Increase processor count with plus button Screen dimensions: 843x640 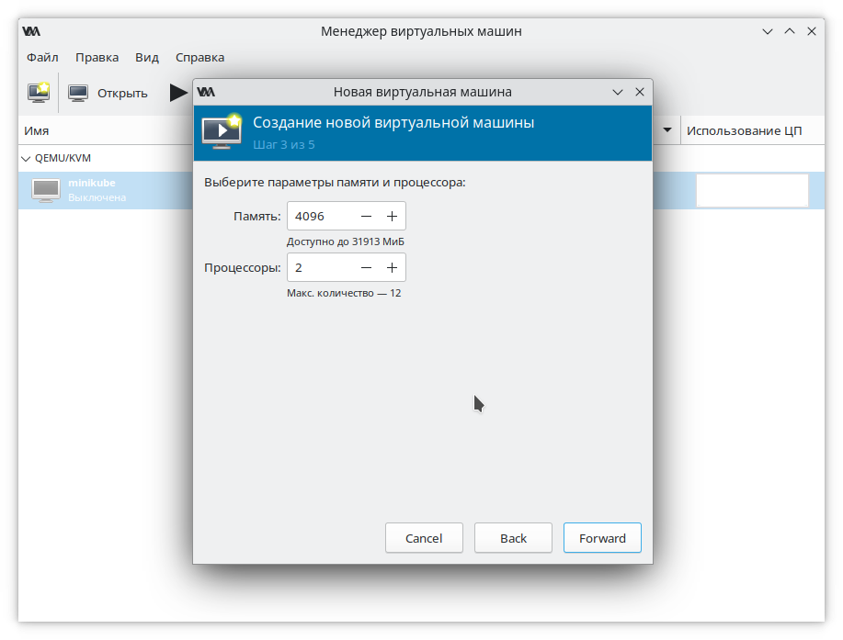pyautogui.click(x=392, y=267)
